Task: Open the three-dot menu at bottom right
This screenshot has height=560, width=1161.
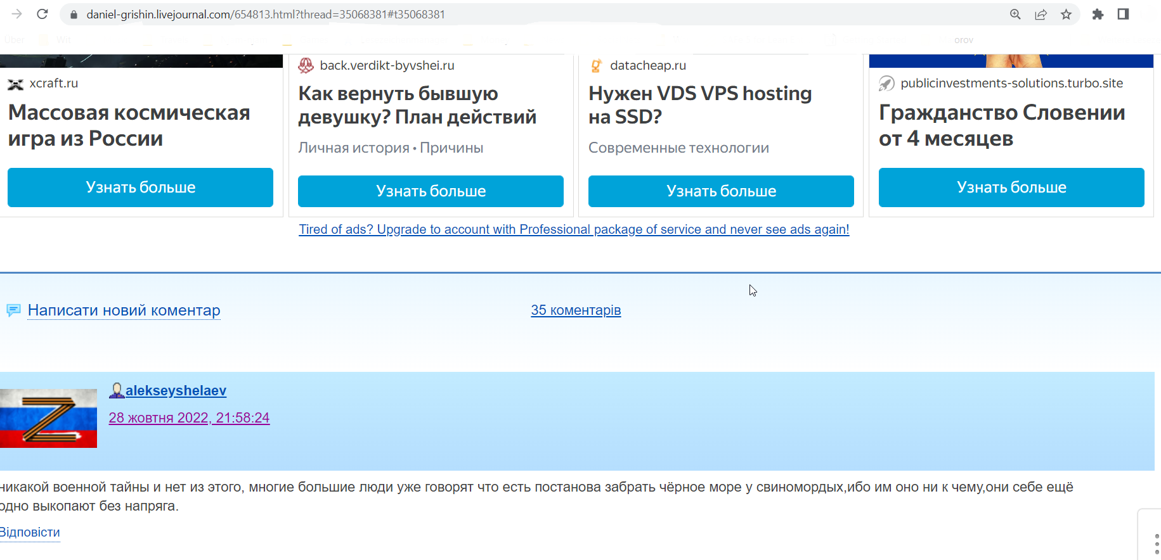Action: point(1157,544)
